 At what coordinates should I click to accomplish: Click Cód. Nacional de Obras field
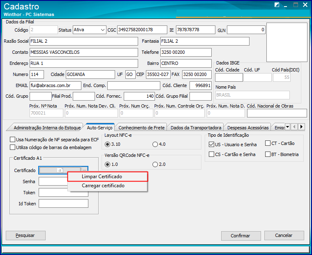[277, 113]
